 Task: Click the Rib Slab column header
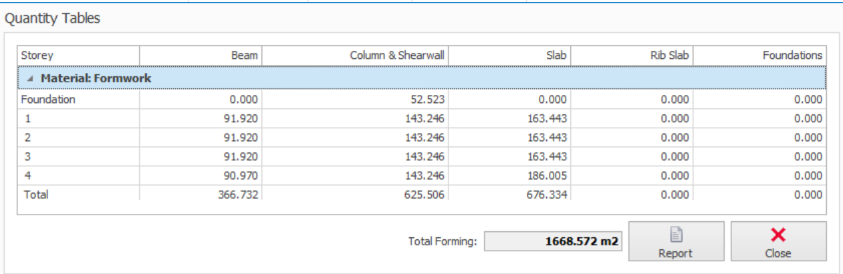pyautogui.click(x=632, y=55)
